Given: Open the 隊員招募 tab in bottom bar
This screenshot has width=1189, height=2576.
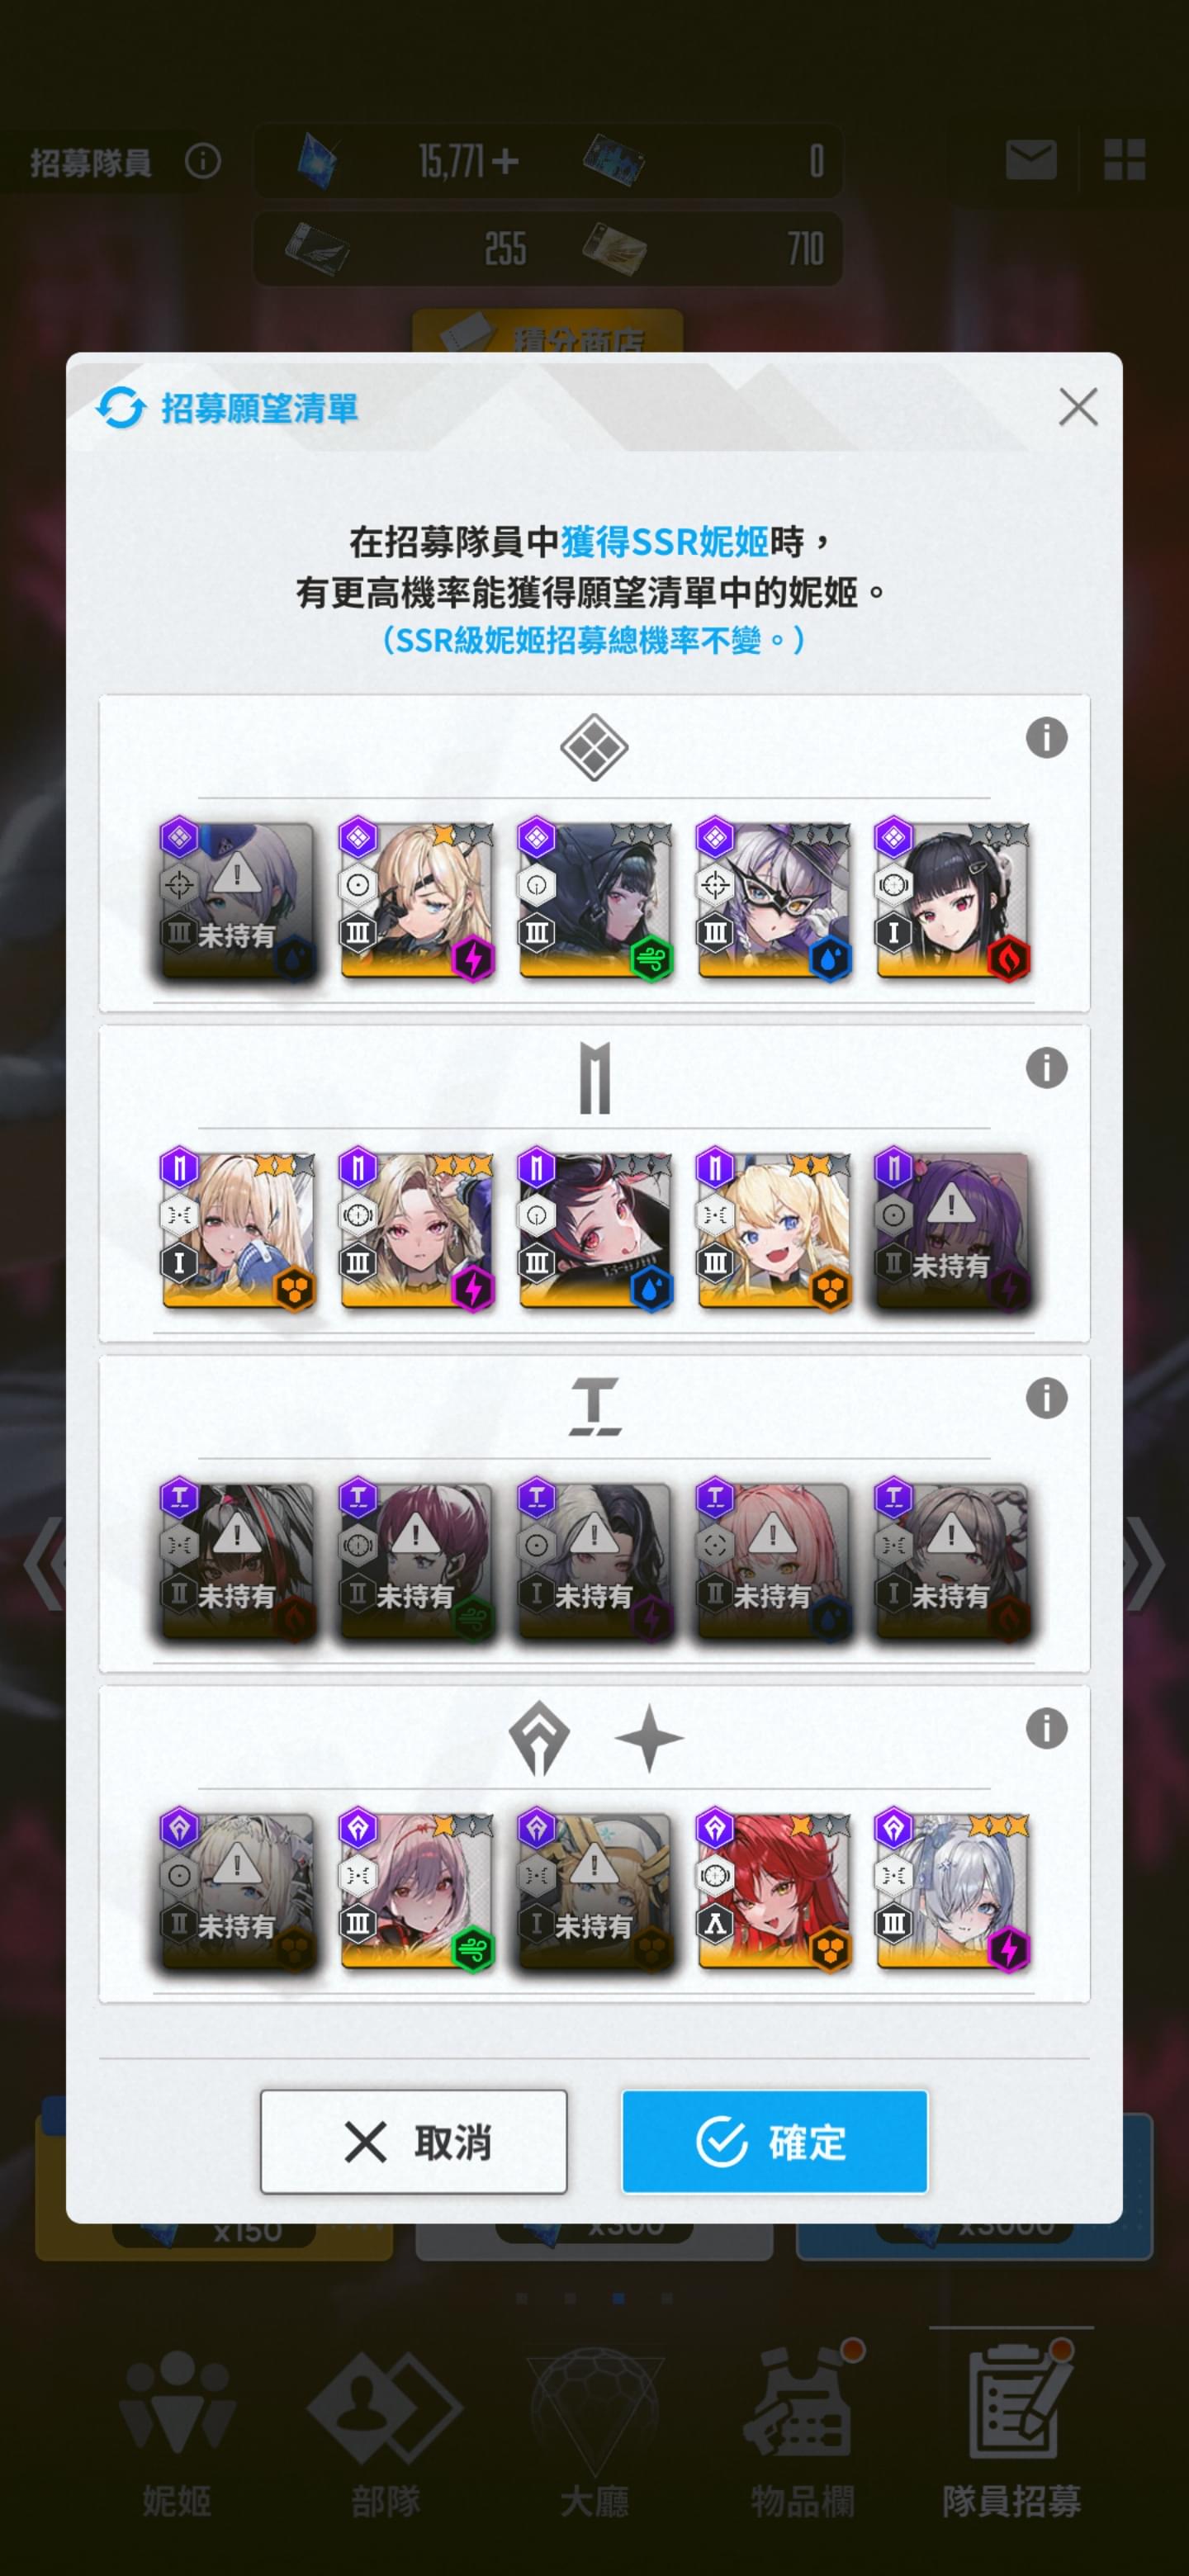Looking at the screenshot, I should point(1012,2430).
